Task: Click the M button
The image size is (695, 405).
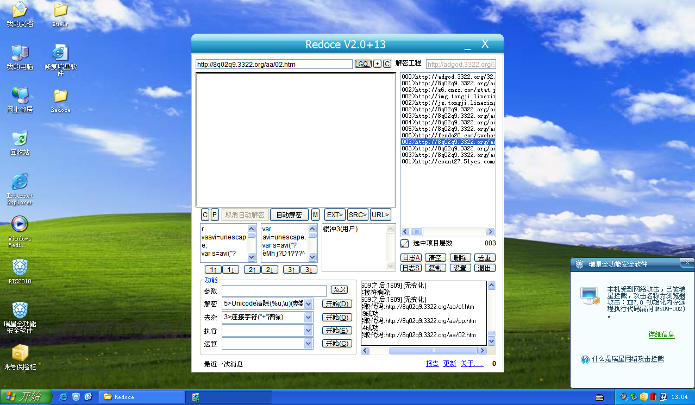Action: [315, 215]
